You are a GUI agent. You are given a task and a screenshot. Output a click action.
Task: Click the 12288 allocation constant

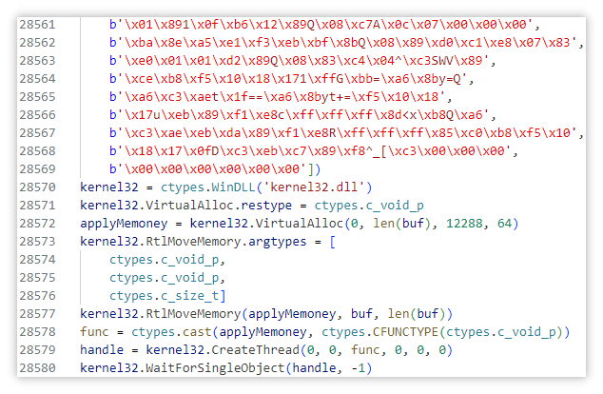click(x=464, y=224)
